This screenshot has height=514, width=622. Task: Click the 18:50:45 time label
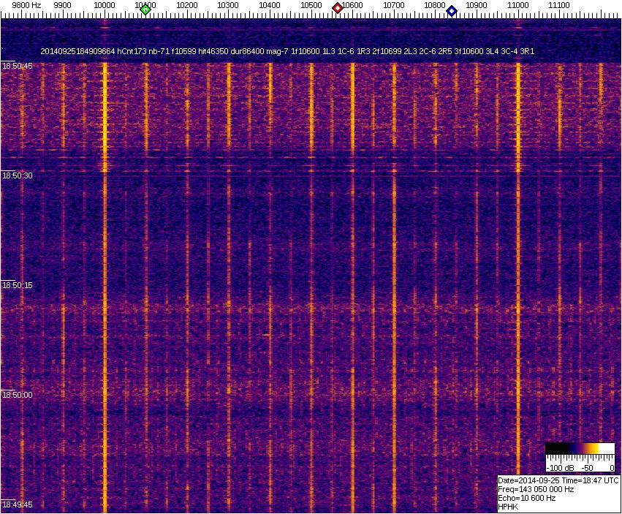tap(16, 67)
